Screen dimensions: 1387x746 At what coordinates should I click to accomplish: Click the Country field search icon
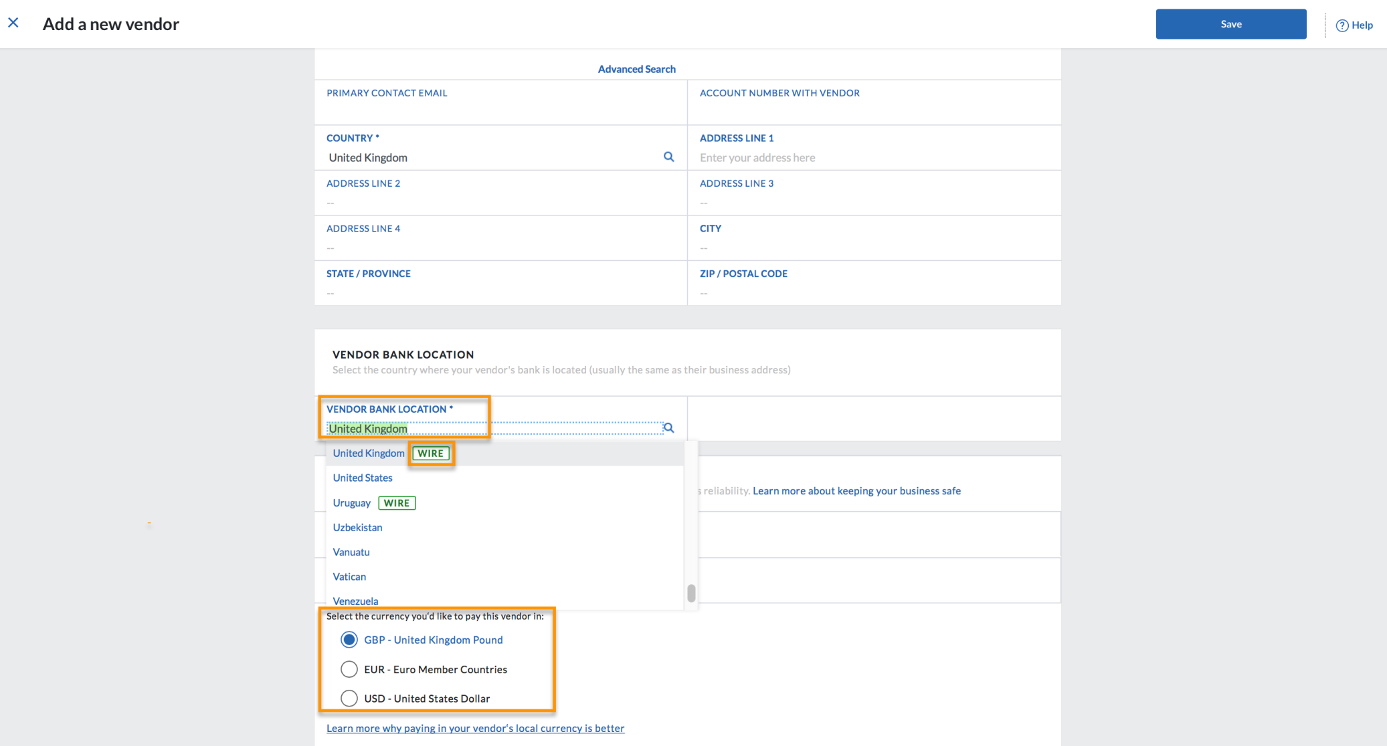click(668, 157)
